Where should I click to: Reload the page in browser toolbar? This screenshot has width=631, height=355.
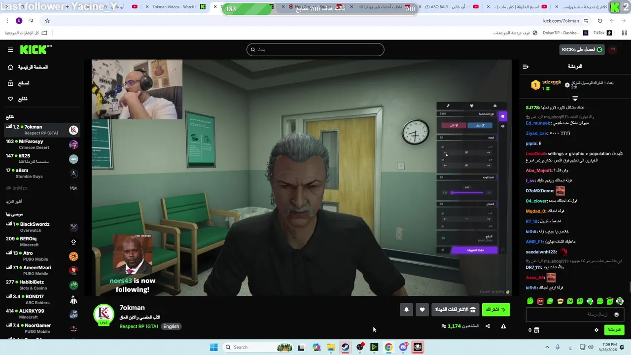point(600,21)
